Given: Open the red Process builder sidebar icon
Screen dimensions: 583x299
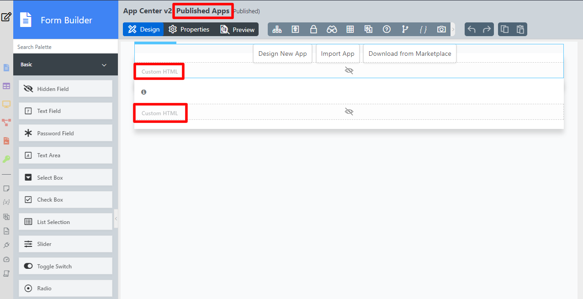Looking at the screenshot, I should pyautogui.click(x=6, y=123).
